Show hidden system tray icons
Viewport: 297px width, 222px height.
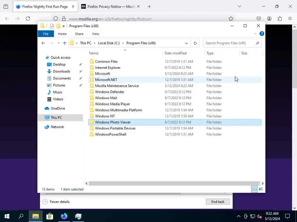239,216
